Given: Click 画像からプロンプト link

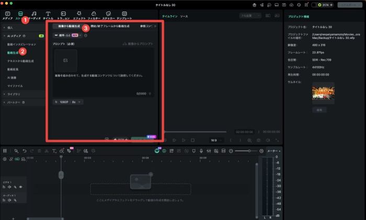Looking at the screenshot, I should pos(138,43).
